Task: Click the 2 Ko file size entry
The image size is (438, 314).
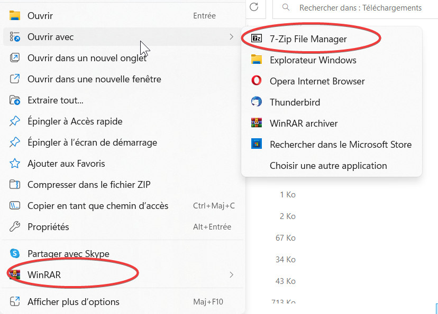Action: click(x=288, y=216)
